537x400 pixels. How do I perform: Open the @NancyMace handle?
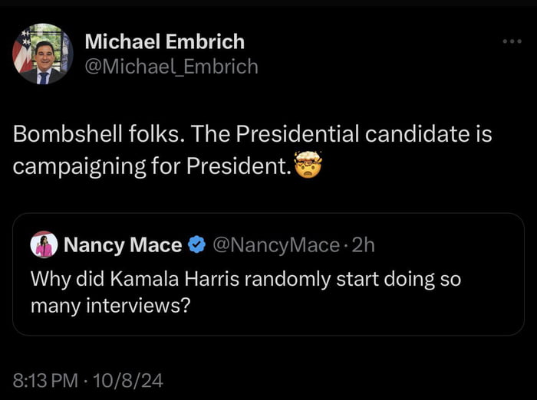275,245
